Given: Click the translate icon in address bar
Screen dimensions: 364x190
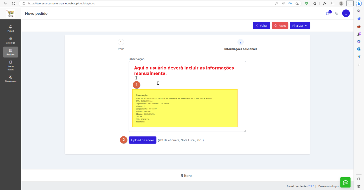Looking at the screenshot, I should pyautogui.click(x=290, y=4).
